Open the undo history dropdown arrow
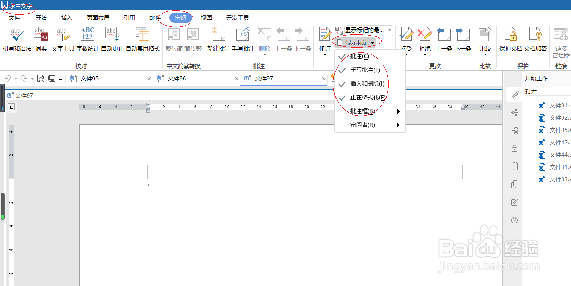571x286 pixels. [15, 79]
